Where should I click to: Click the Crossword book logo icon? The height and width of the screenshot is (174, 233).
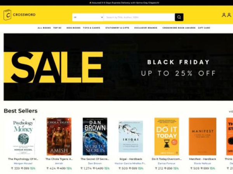[x=7, y=15]
